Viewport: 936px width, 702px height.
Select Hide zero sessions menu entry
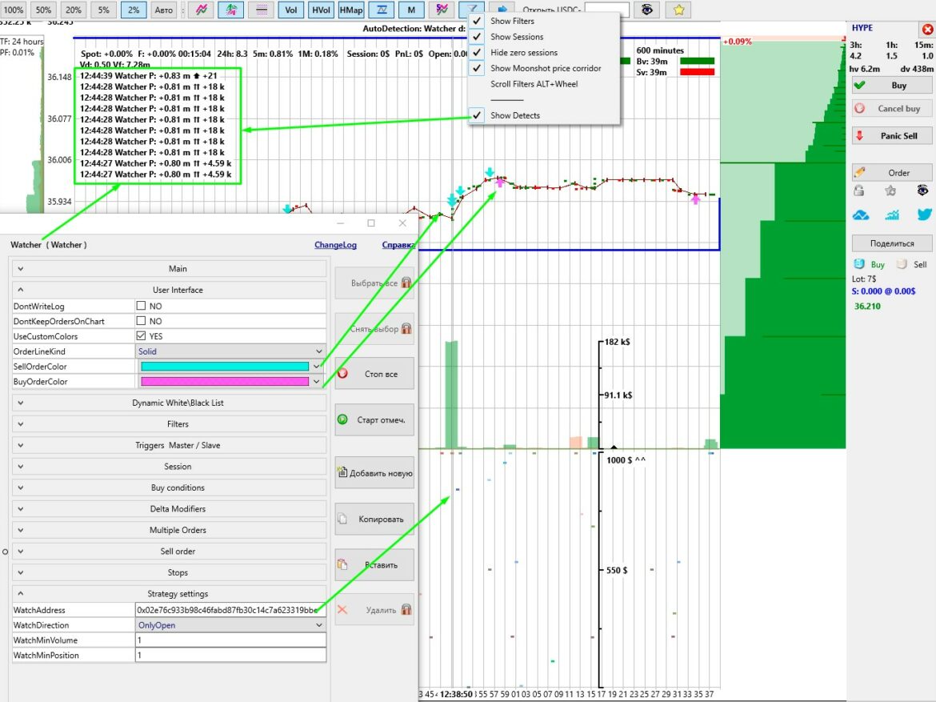(523, 53)
